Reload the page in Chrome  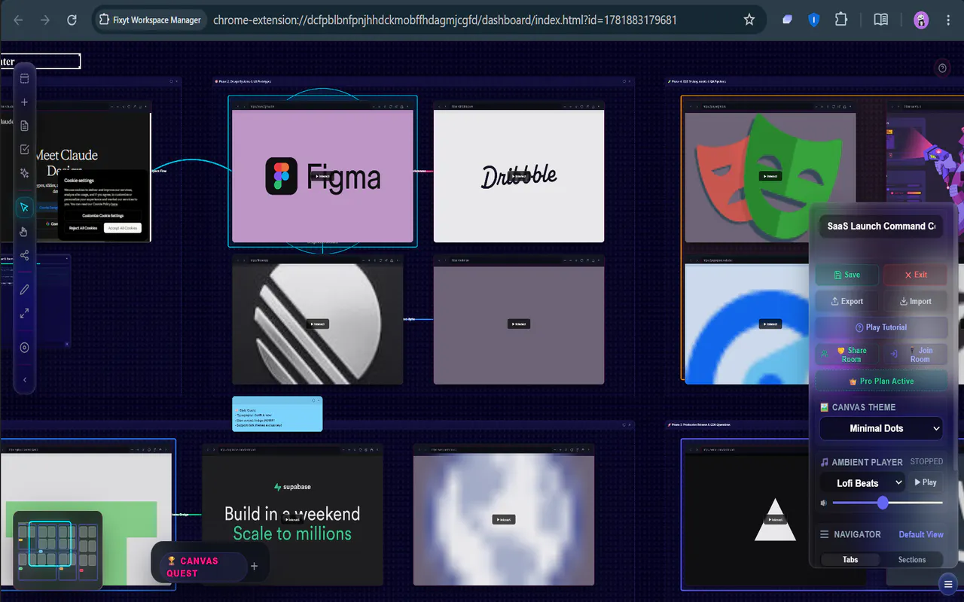click(72, 20)
